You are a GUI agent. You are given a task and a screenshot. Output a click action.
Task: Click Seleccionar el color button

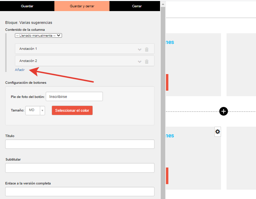72,110
